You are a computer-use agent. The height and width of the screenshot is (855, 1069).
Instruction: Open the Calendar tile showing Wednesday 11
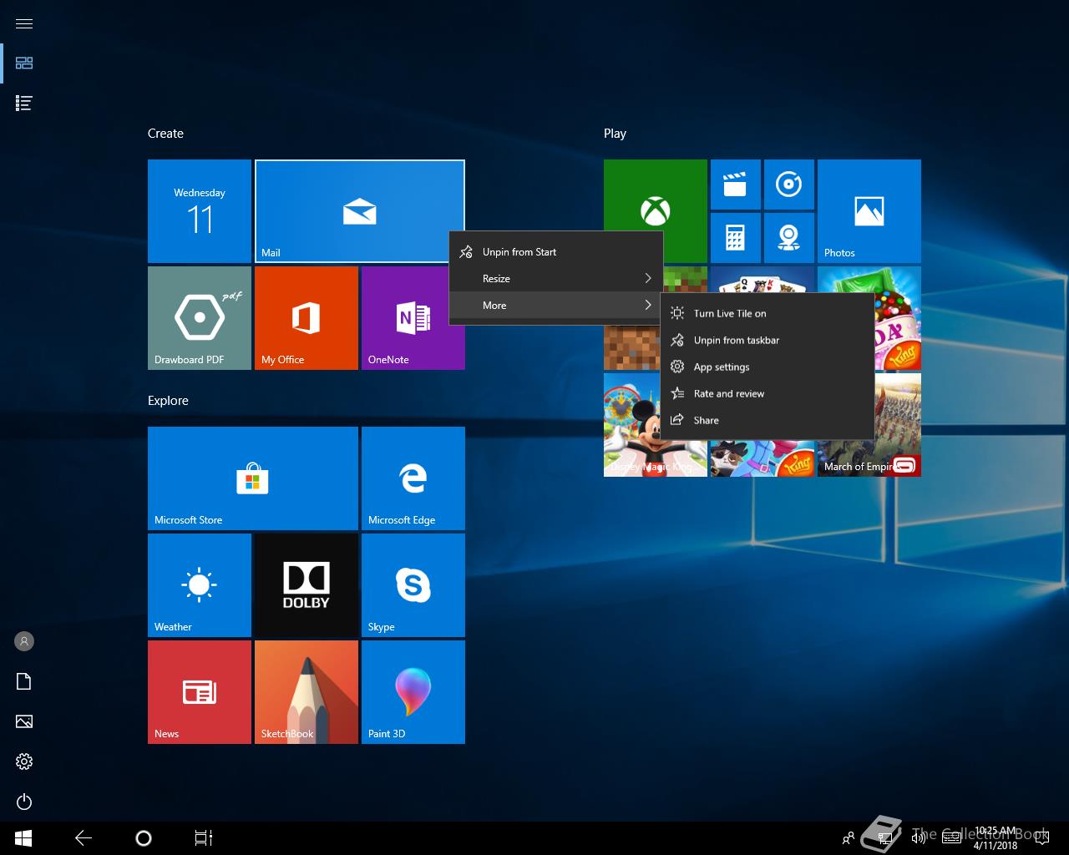(200, 211)
